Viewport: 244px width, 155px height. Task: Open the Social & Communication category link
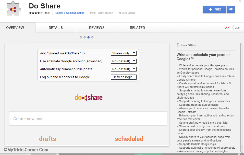point(70,13)
